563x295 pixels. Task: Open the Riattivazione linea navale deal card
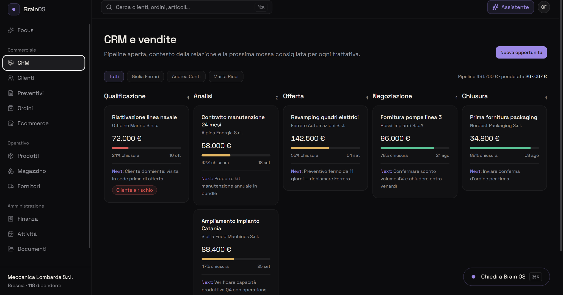point(146,154)
